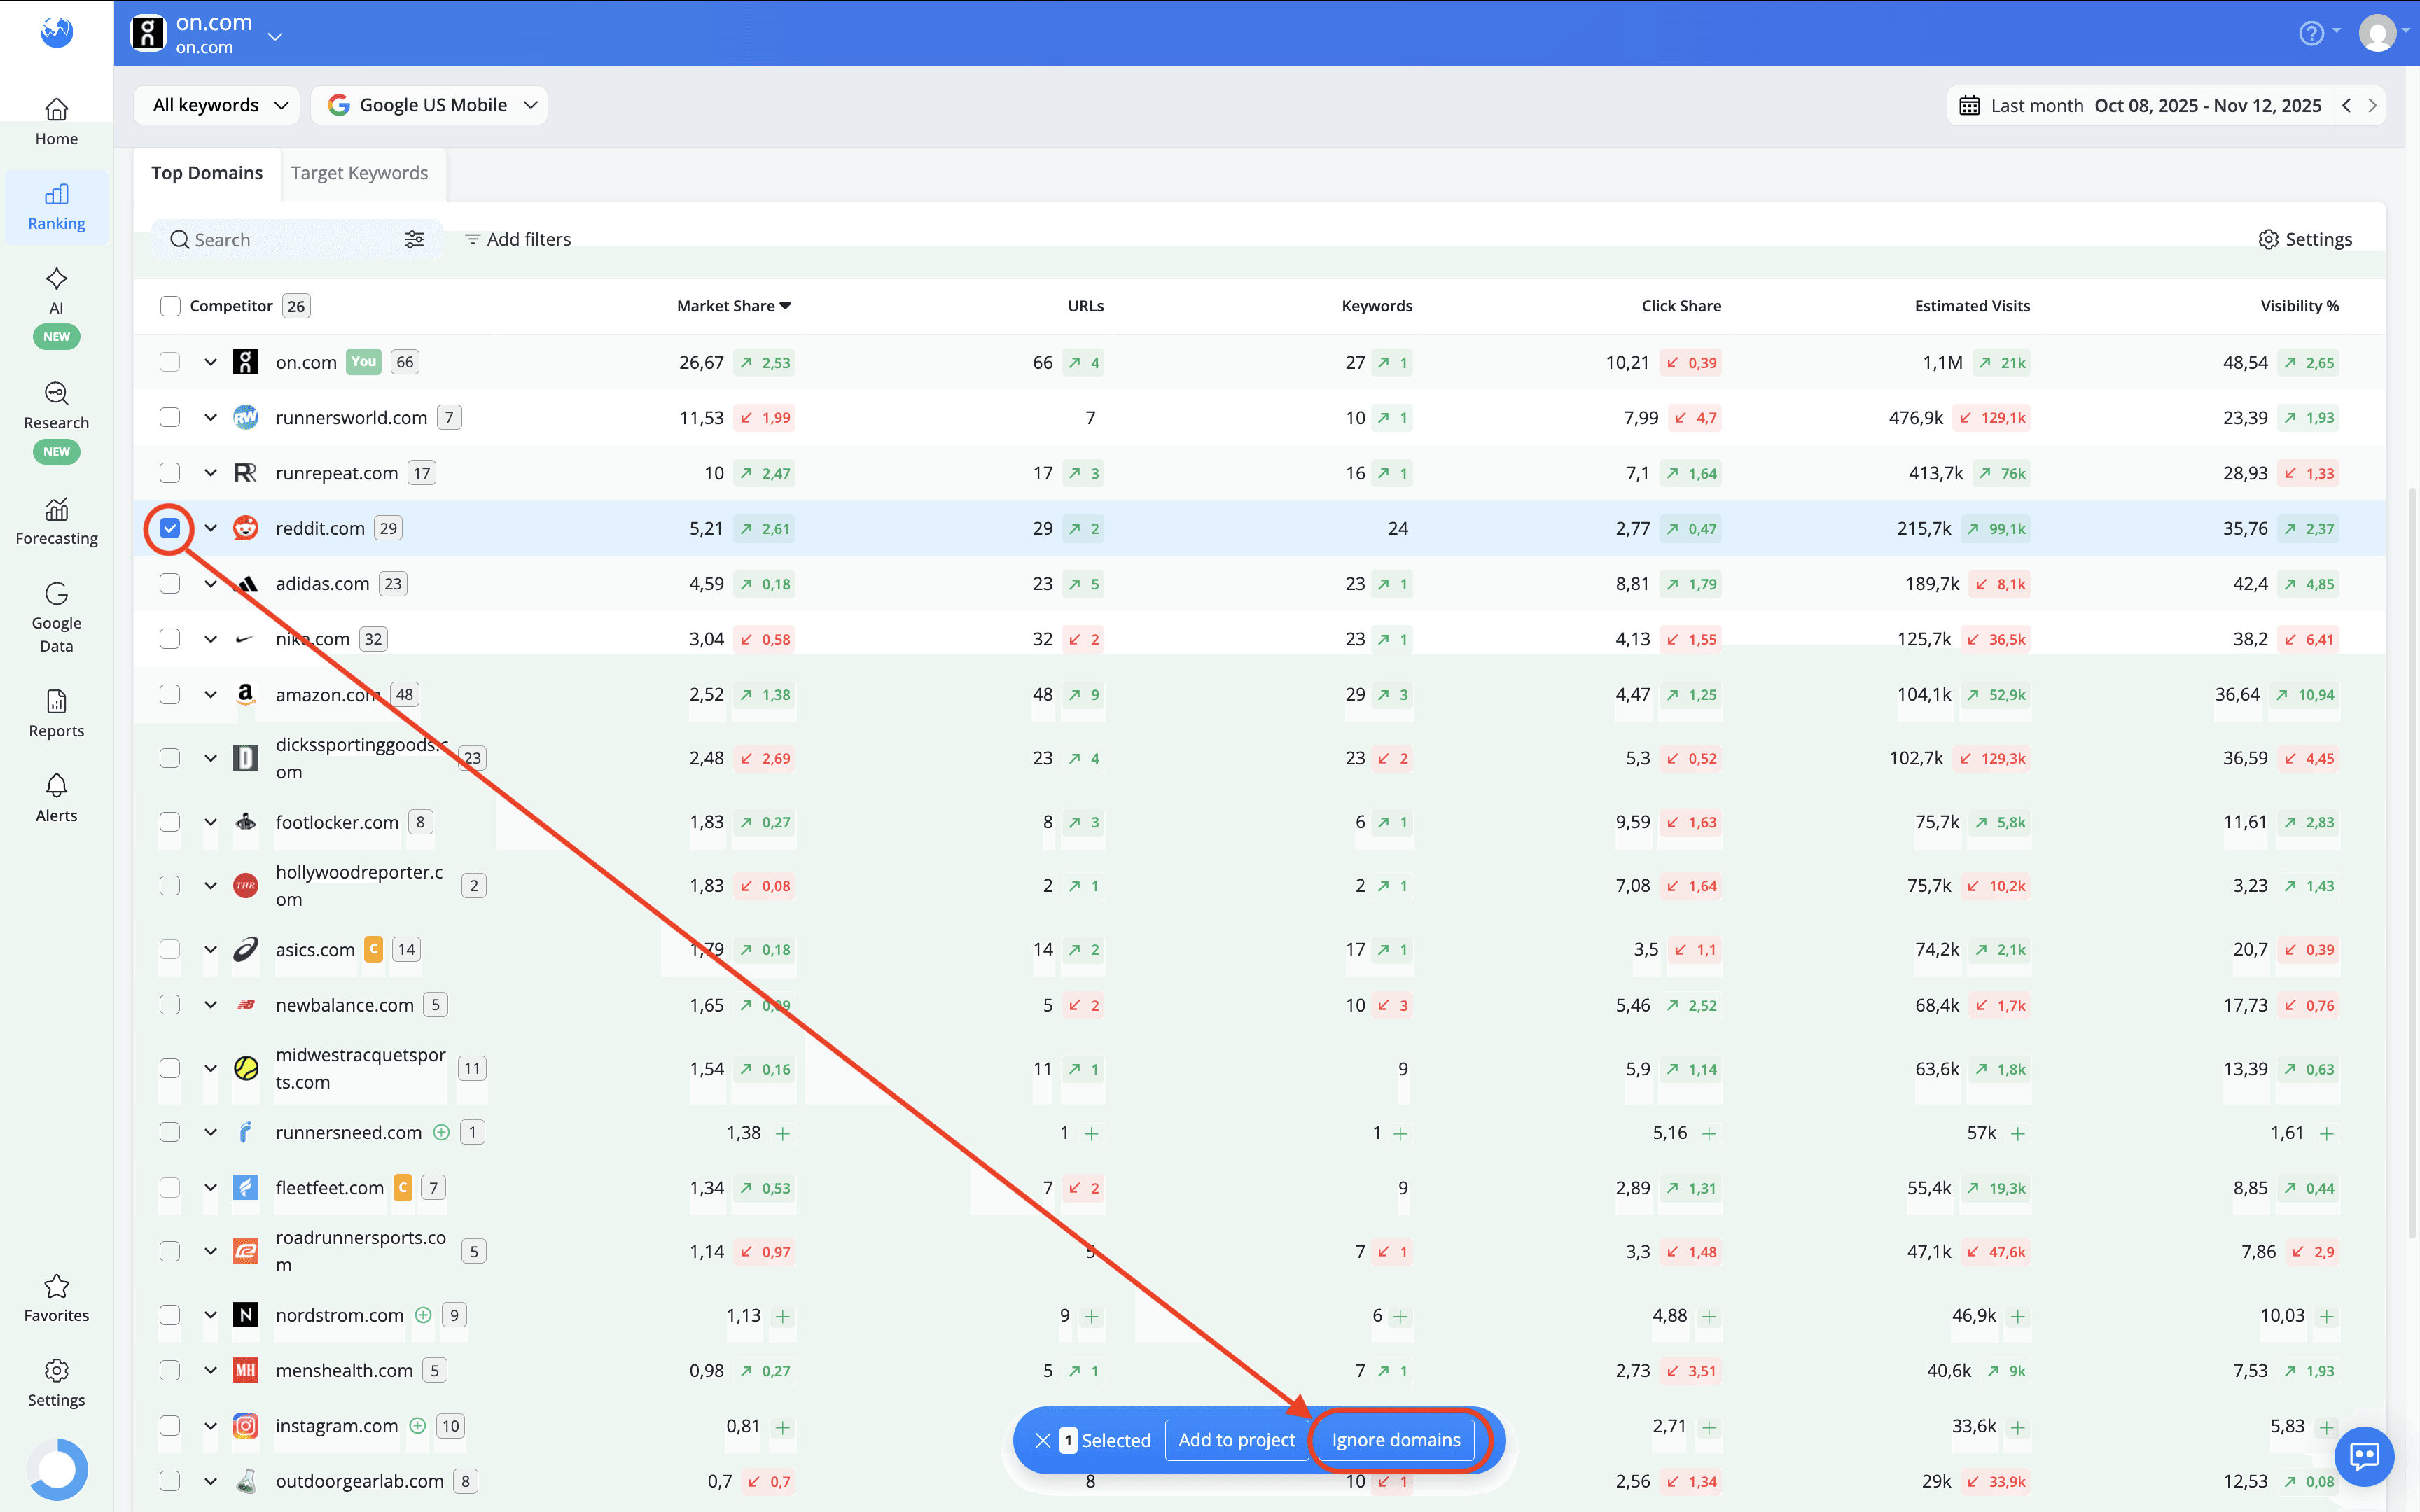Click add icon next to instagram.com
2420x1512 pixels.
[418, 1426]
